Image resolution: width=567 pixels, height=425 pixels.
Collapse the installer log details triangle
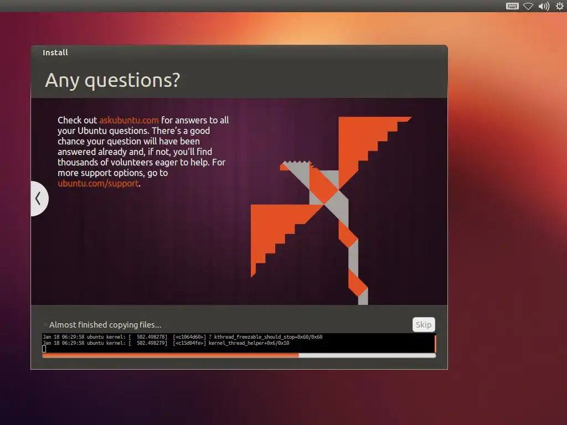point(45,324)
